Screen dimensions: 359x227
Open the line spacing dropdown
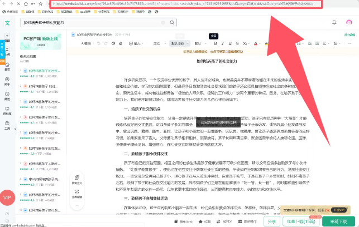pos(337,43)
